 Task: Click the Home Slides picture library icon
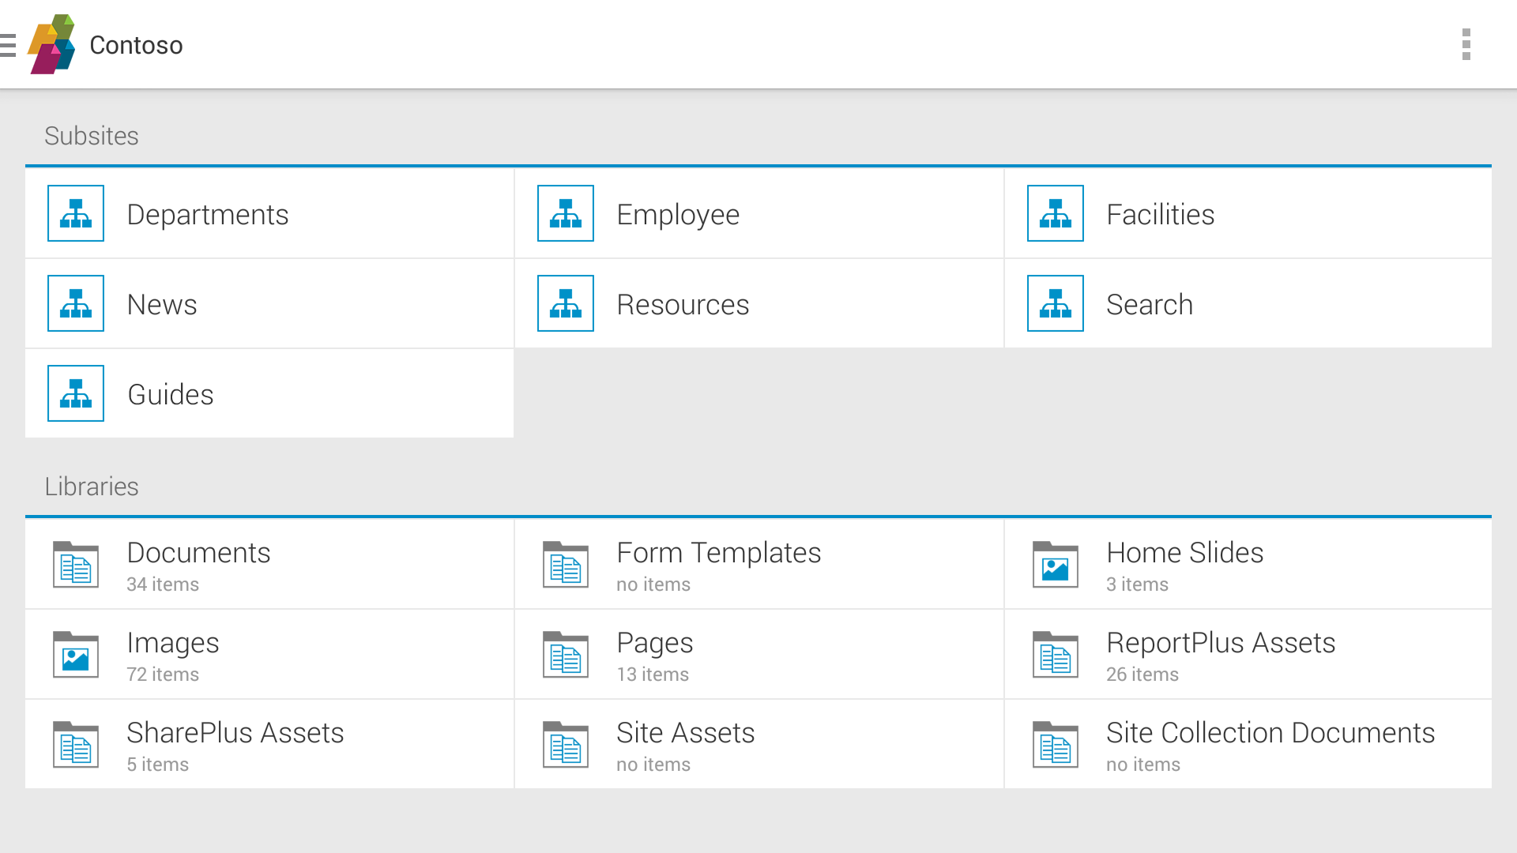1056,564
